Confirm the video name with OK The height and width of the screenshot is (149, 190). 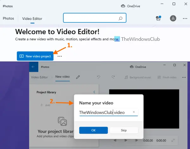93,130
